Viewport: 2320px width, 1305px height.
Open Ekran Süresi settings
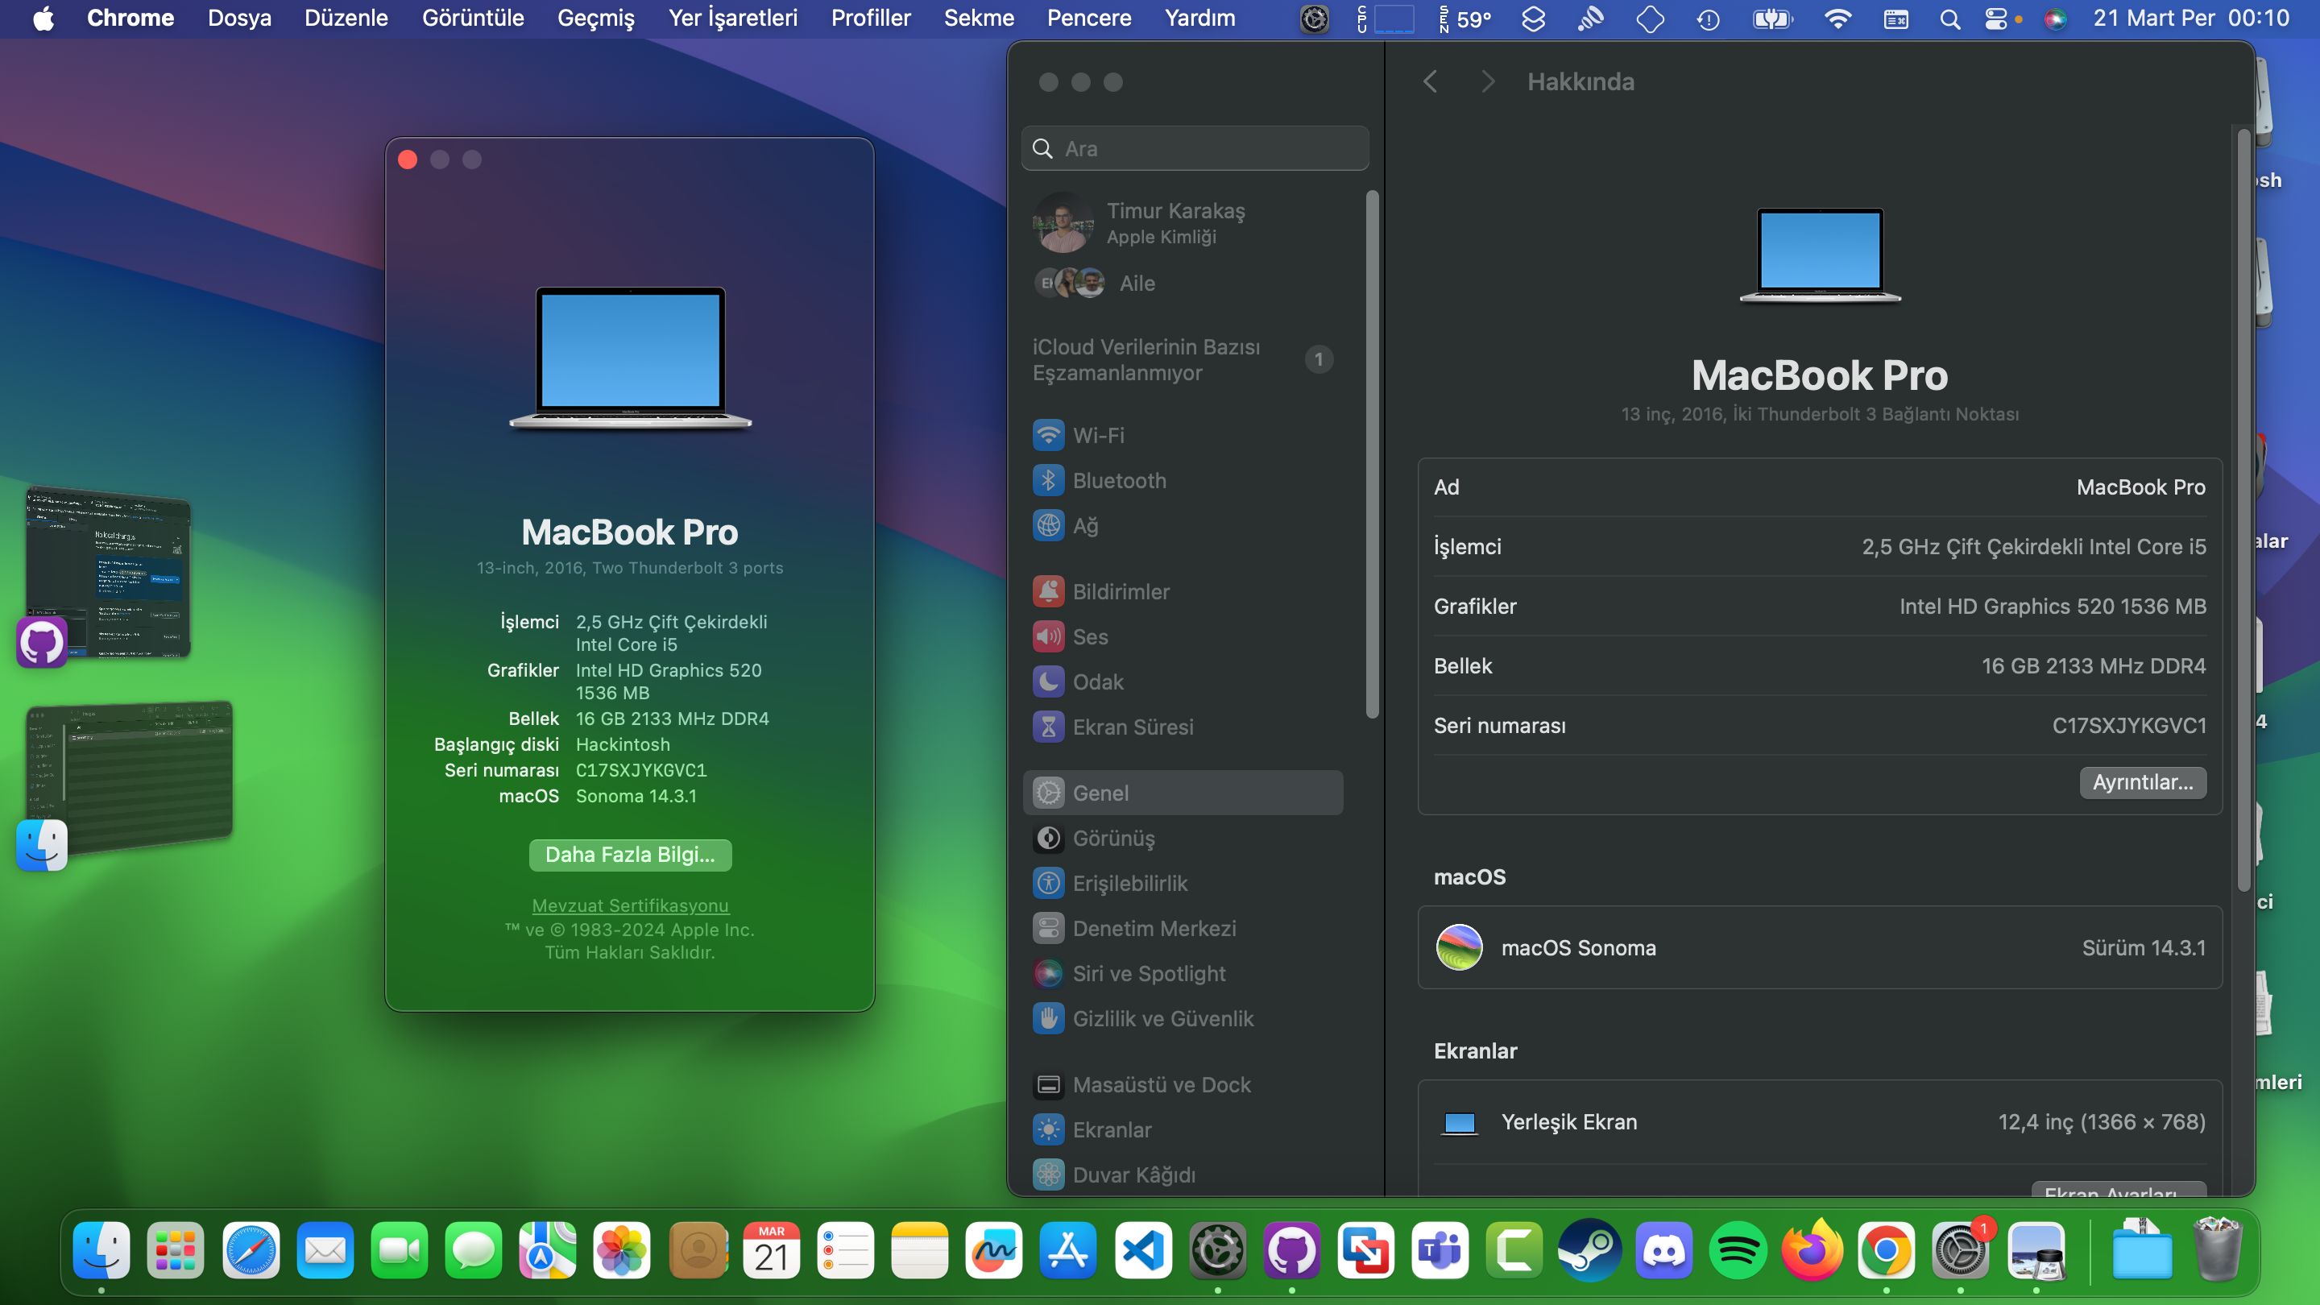click(x=1132, y=727)
